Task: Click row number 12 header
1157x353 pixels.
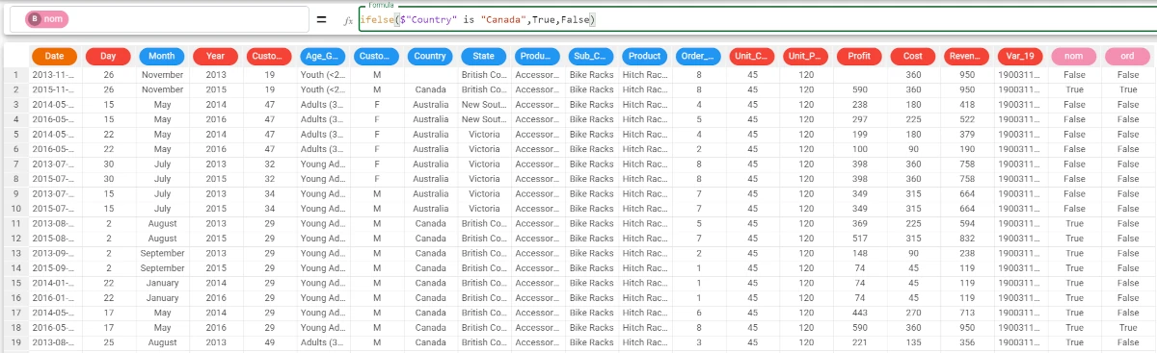Action: click(x=14, y=239)
